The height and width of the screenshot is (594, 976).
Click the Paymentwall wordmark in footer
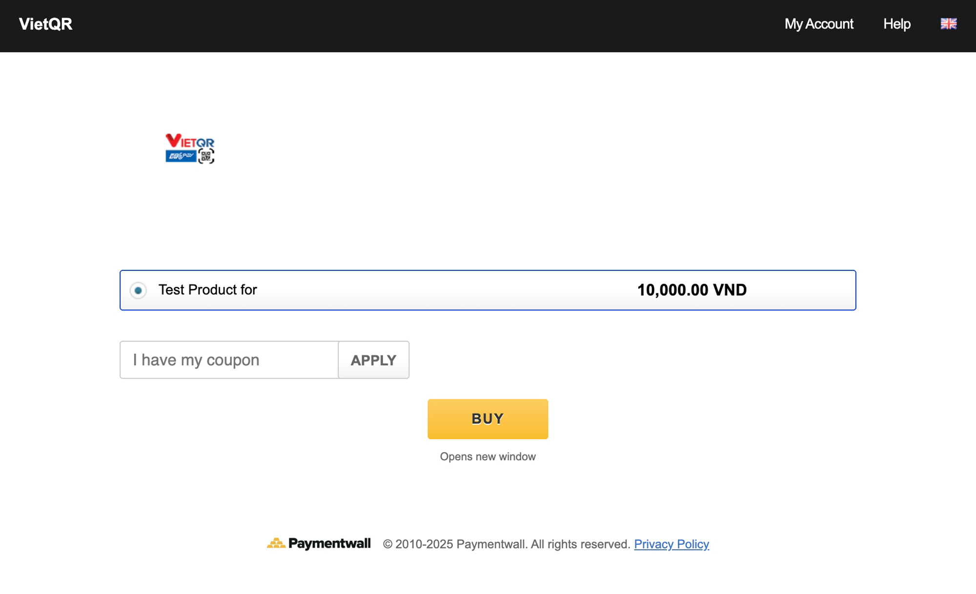coord(329,543)
